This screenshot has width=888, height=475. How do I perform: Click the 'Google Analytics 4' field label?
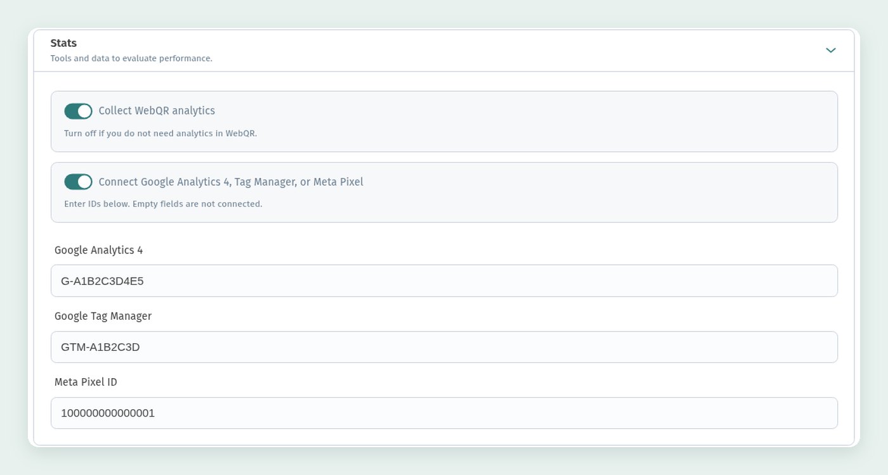98,250
